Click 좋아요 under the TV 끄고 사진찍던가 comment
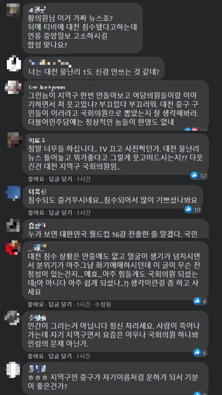Screen dimensions: 222x395 click(36, 179)
